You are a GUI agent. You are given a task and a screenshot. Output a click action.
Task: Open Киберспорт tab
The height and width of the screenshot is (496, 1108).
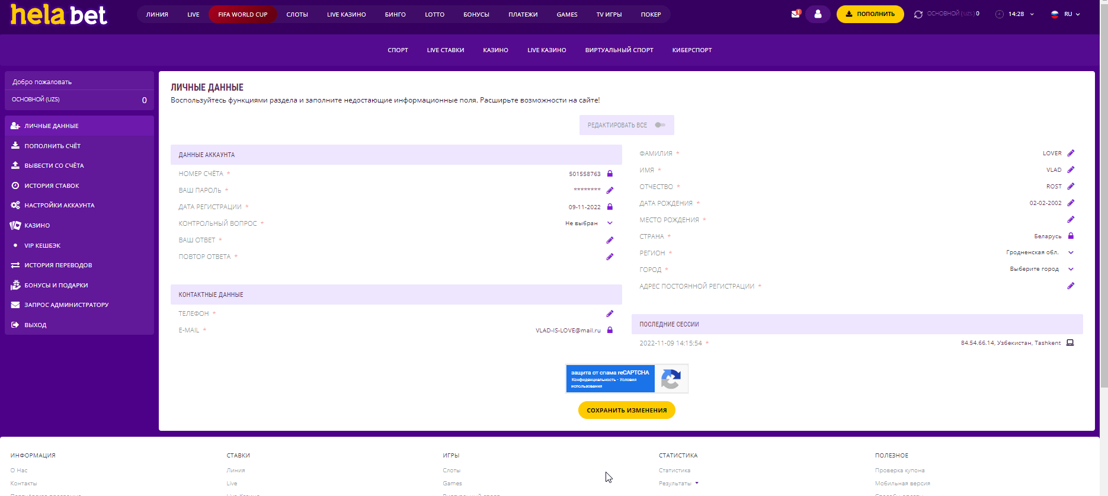(x=692, y=50)
